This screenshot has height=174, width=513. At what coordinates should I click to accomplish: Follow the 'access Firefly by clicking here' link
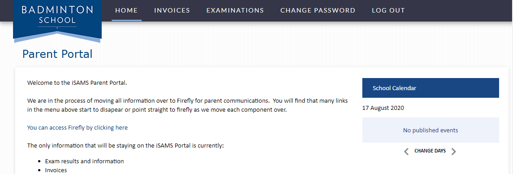[78, 127]
